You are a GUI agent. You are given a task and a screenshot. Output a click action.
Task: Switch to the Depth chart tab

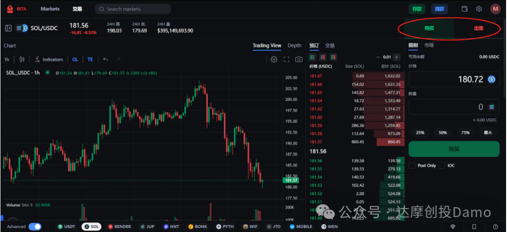(294, 45)
